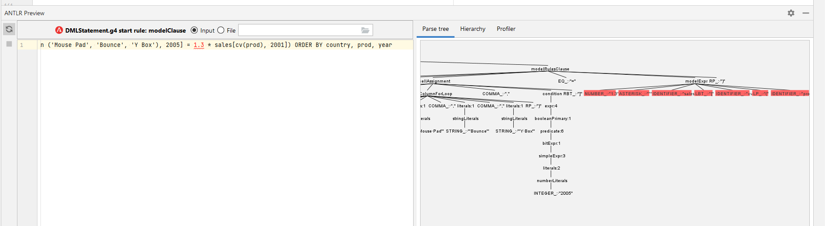Image resolution: width=825 pixels, height=226 pixels.
Task: Select the condition tree node
Action: click(552, 94)
